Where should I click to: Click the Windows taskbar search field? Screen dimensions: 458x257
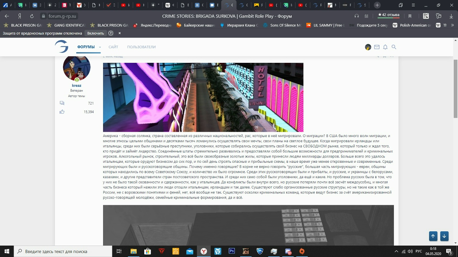click(x=64, y=251)
